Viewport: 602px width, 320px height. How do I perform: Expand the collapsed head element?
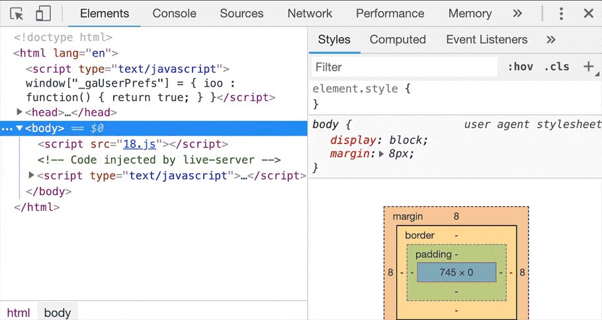(x=20, y=112)
